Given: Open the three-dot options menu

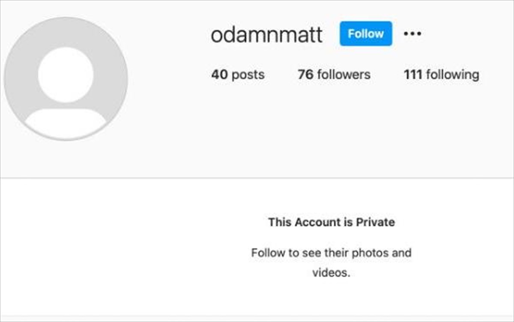Looking at the screenshot, I should tap(412, 33).
